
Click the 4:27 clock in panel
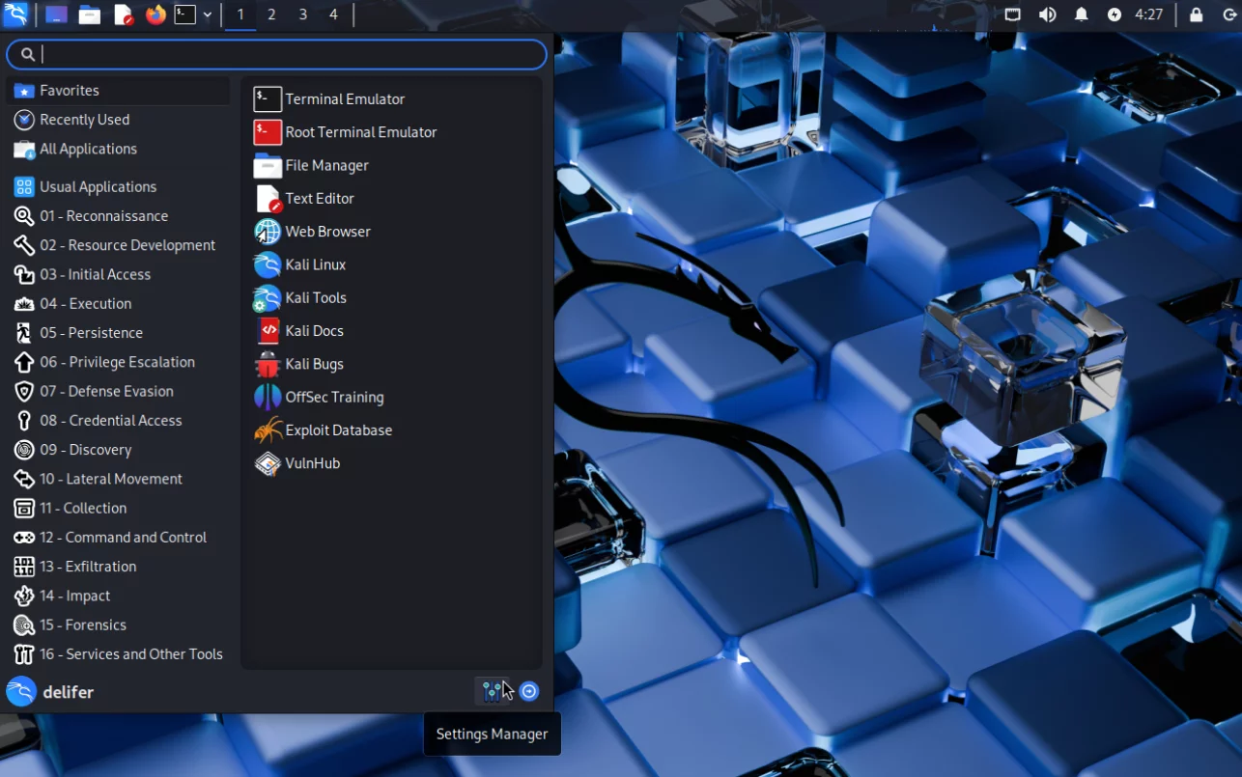coord(1148,14)
